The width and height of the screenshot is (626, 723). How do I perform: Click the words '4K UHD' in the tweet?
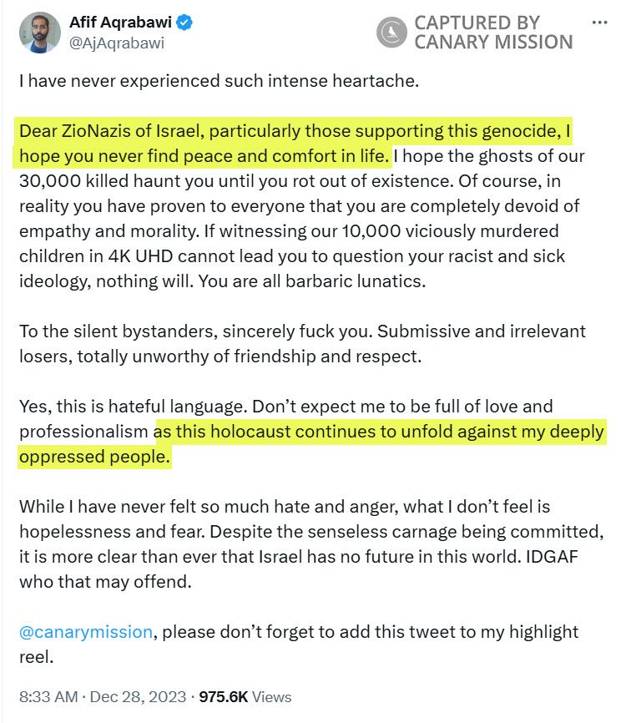click(140, 256)
